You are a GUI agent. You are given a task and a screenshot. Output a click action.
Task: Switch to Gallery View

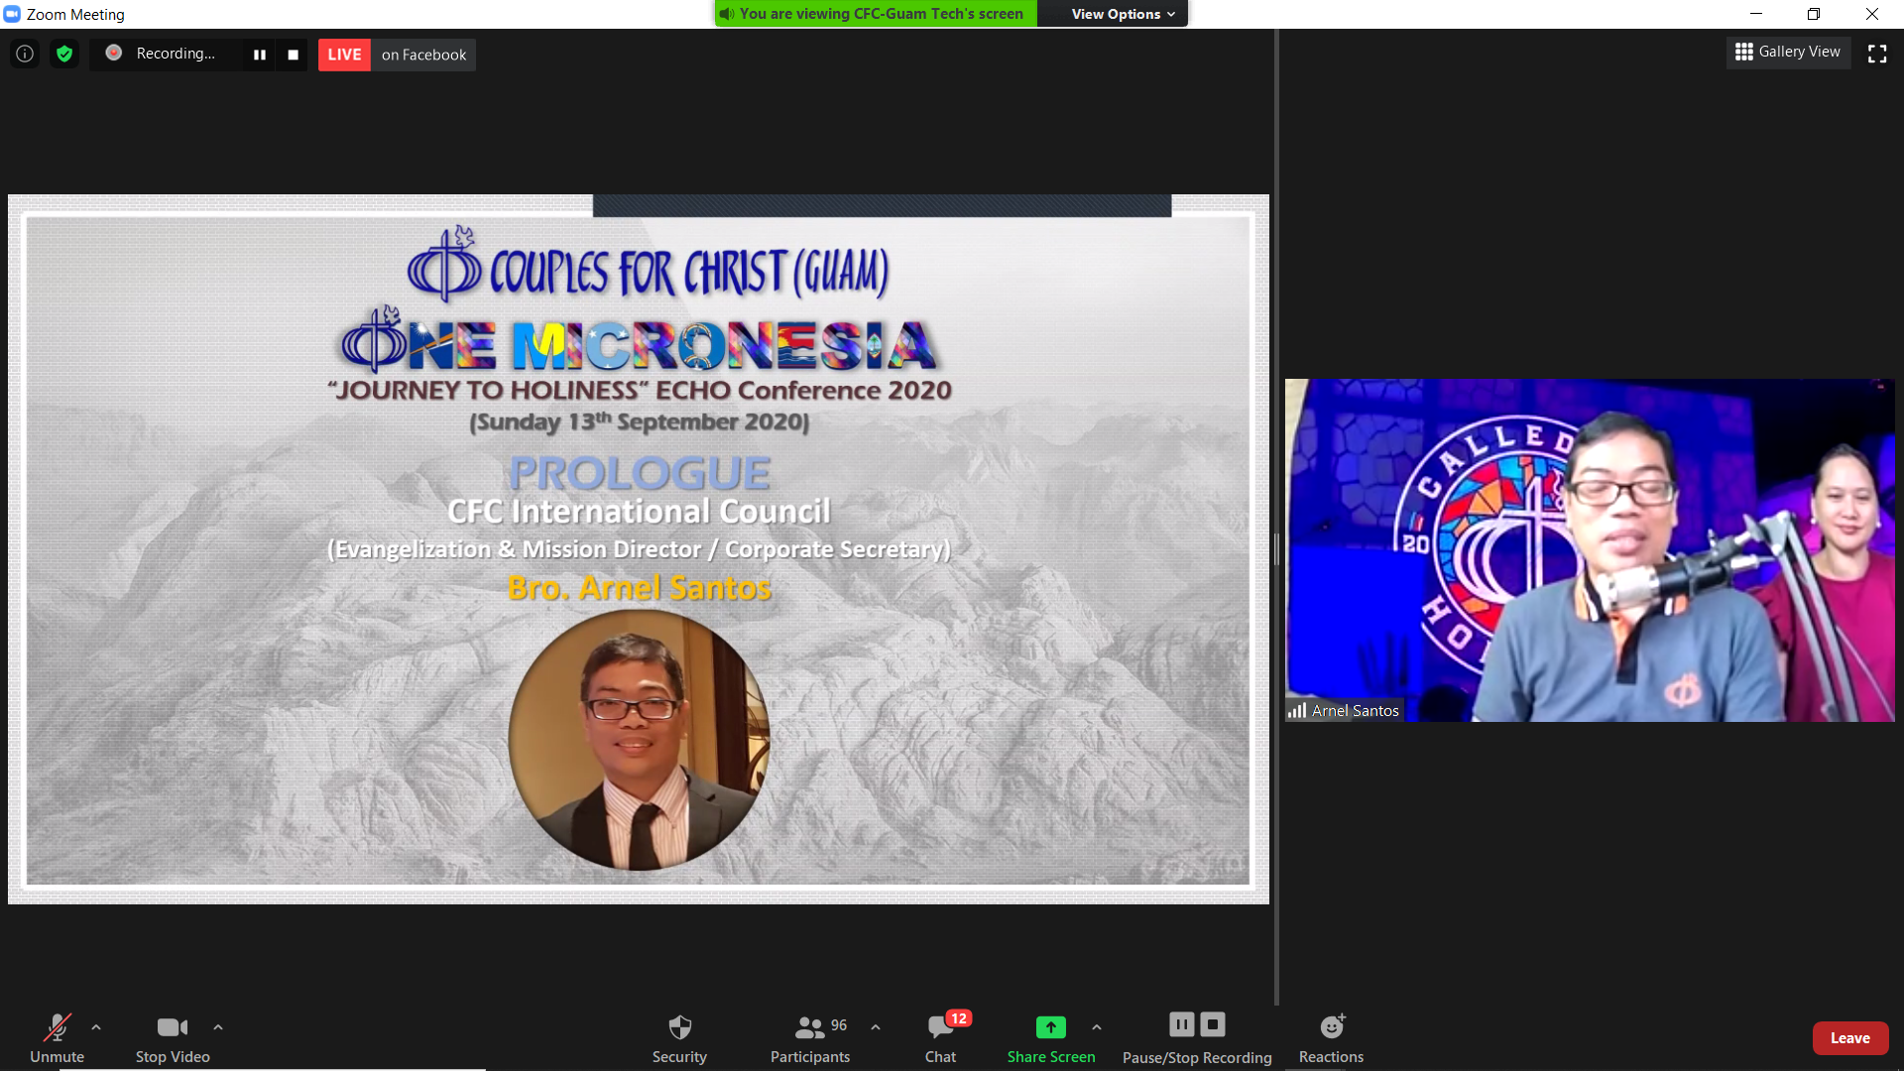click(1788, 52)
